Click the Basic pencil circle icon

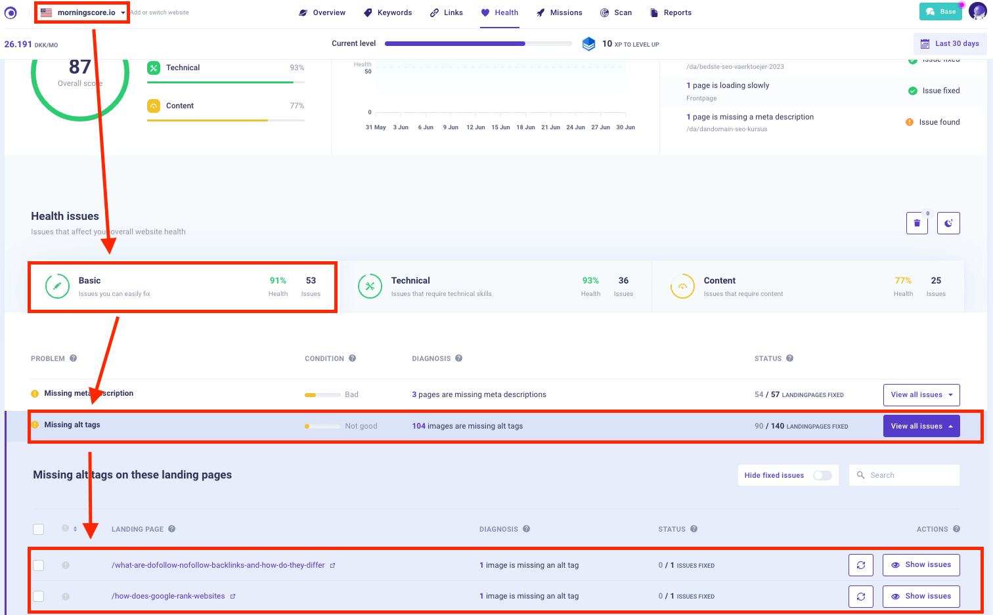click(x=57, y=286)
